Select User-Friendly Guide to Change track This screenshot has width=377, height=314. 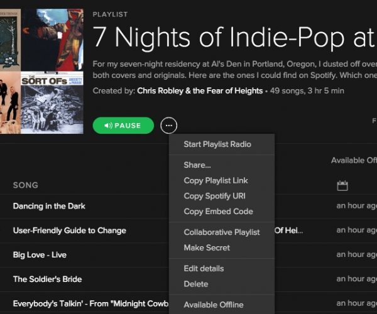click(x=70, y=230)
